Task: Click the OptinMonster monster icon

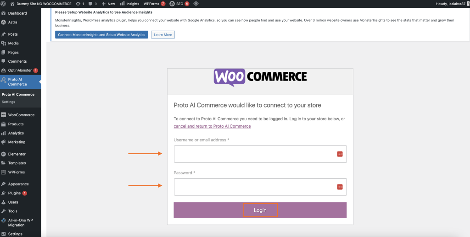Action: coord(3,70)
